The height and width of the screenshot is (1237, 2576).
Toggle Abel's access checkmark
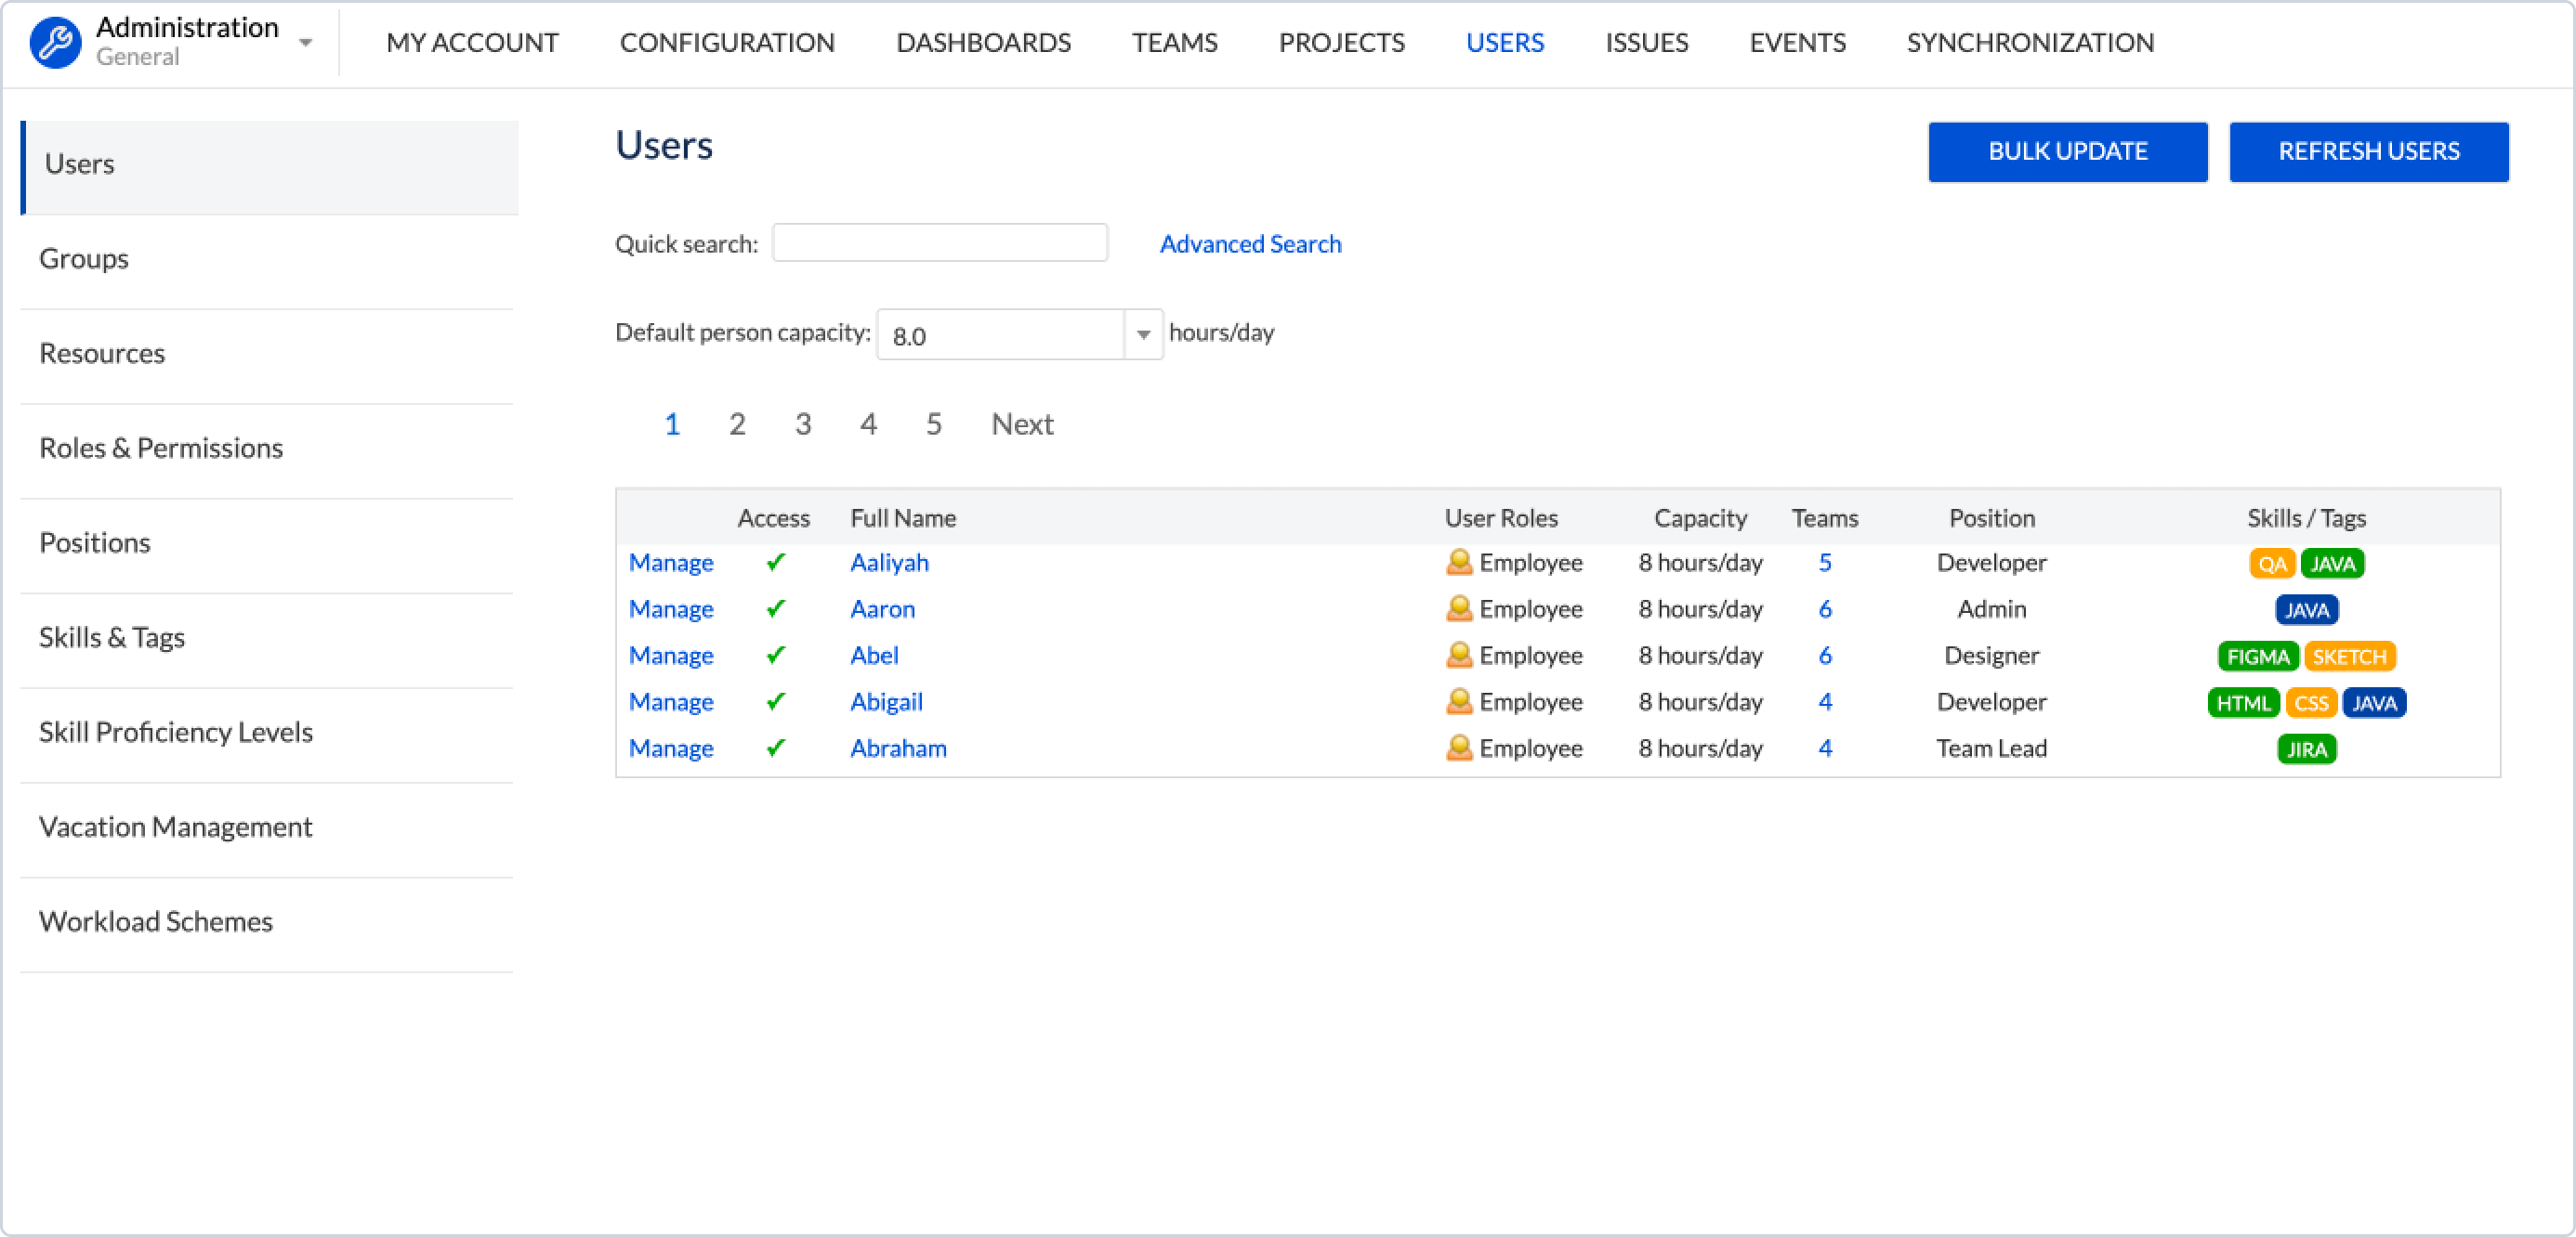pyautogui.click(x=775, y=656)
